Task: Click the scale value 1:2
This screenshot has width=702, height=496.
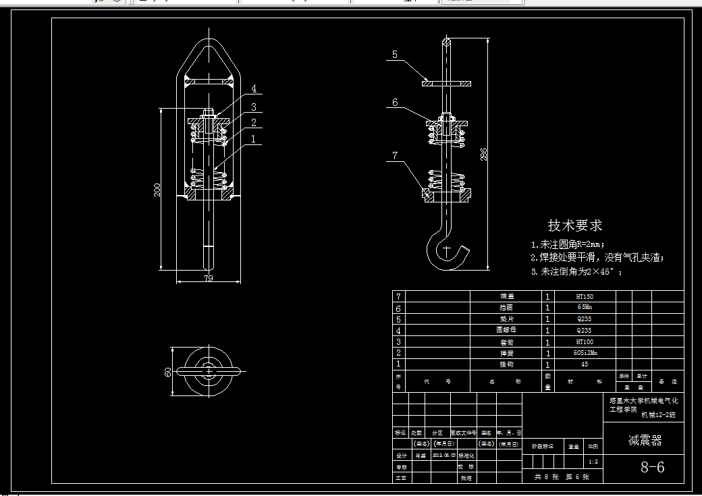Action: click(x=593, y=462)
